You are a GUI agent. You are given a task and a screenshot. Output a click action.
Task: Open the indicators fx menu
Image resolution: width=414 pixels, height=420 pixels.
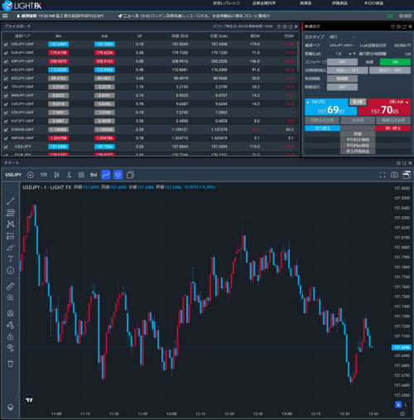point(69,175)
